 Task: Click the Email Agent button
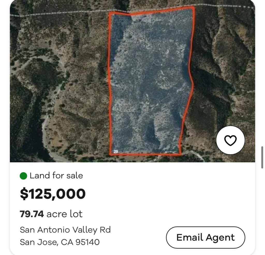(x=205, y=237)
